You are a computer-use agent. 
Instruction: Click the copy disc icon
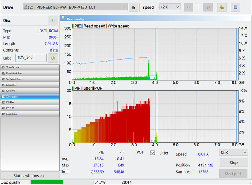click(222, 8)
